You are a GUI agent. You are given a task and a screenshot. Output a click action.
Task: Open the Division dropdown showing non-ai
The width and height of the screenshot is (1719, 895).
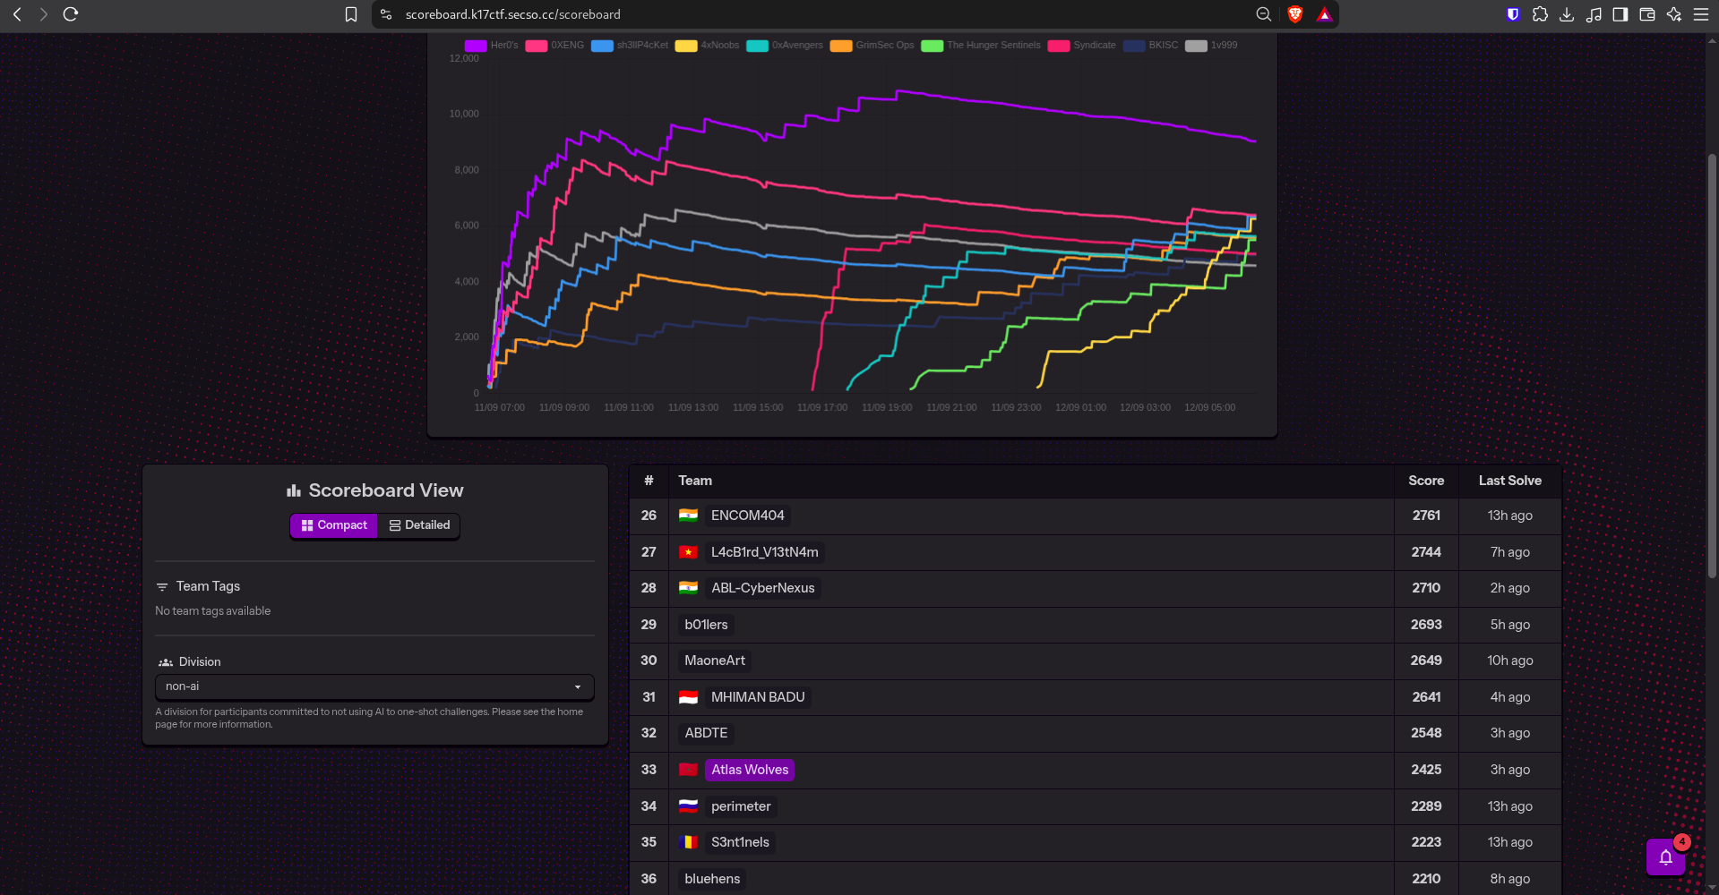click(374, 686)
